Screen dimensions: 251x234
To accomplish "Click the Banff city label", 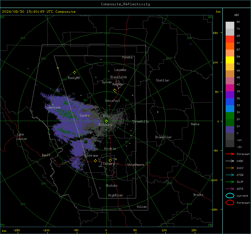I will tap(46, 155).
